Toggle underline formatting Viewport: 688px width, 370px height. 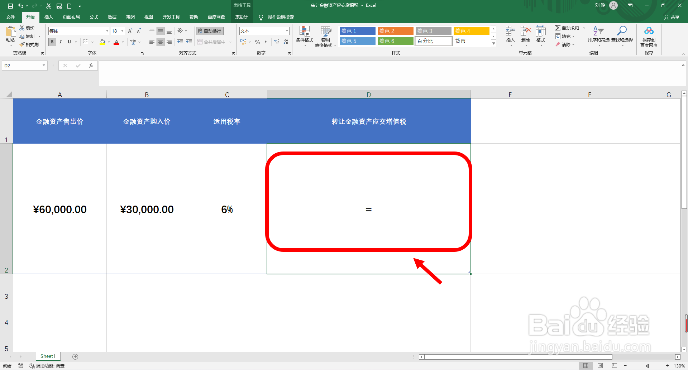coord(69,42)
